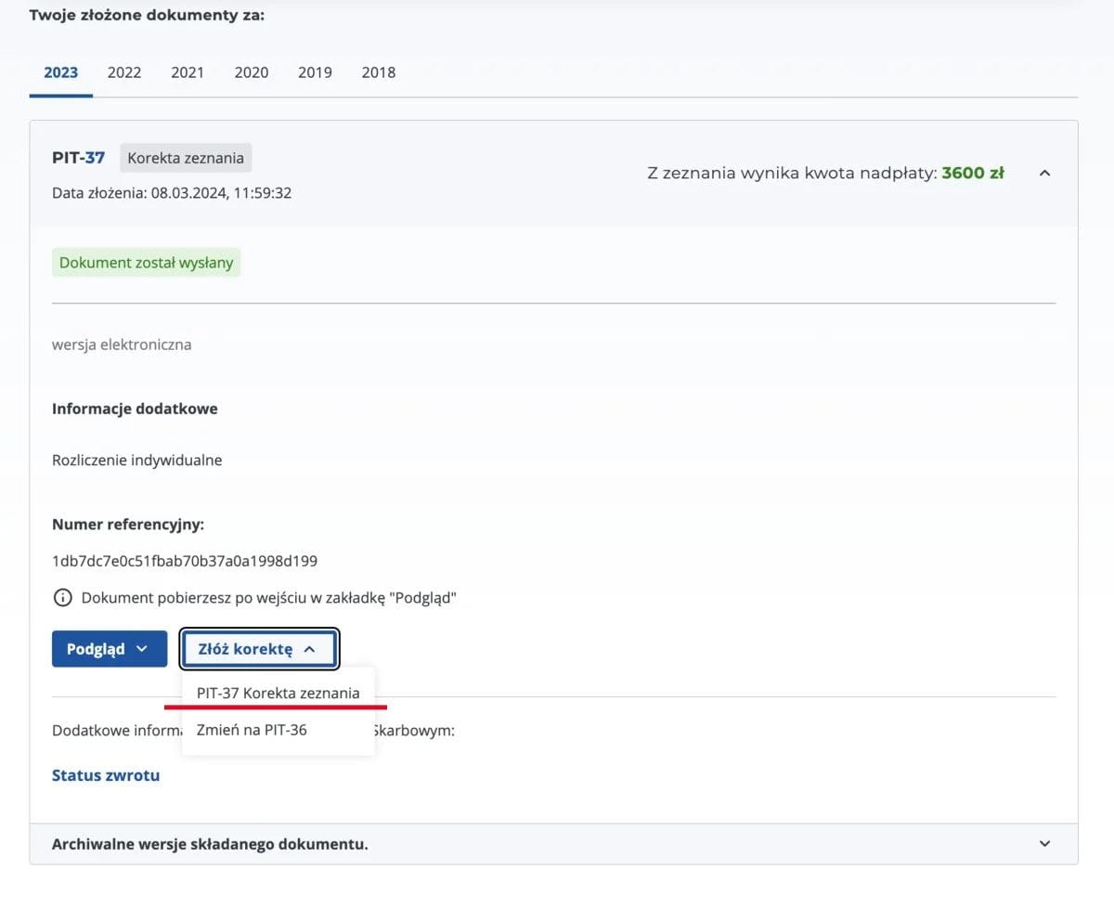This screenshot has width=1114, height=910.
Task: Click the PIT-37 form title
Action: click(79, 158)
